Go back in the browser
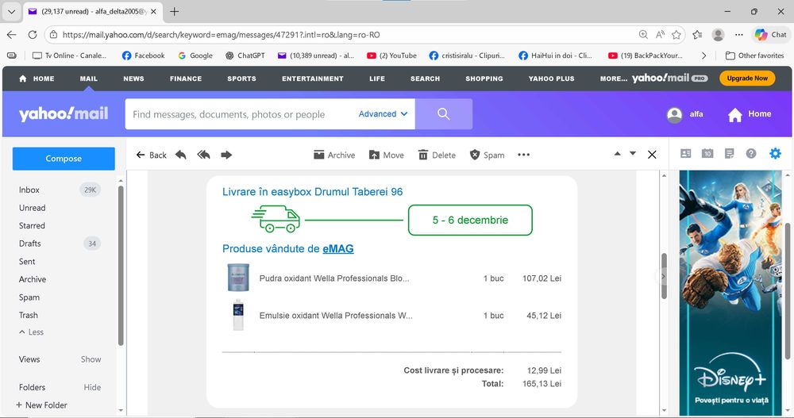The height and width of the screenshot is (418, 794). [12, 34]
